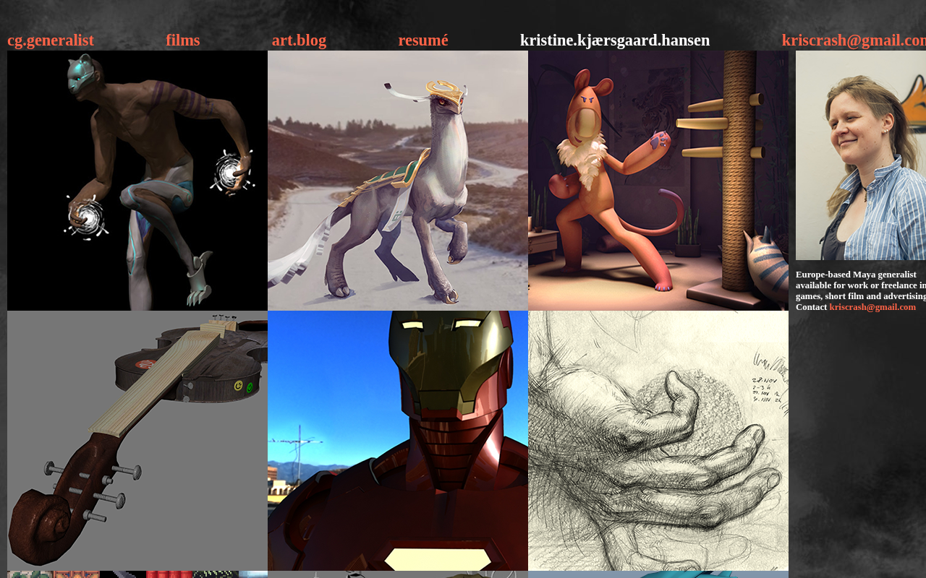Open the masked character with glowing orbs thumbnail
This screenshot has height=578, width=926.
(137, 181)
